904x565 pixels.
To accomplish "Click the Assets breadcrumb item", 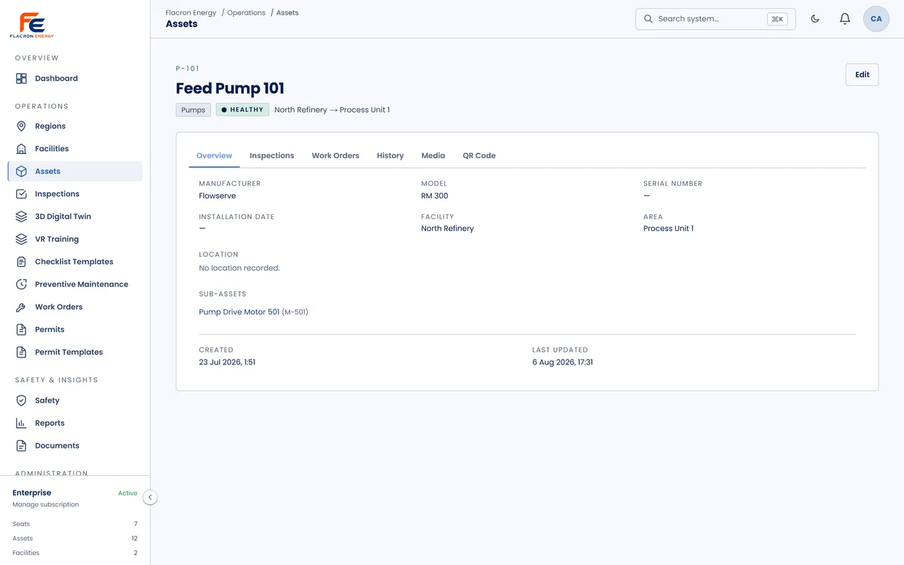I will tap(287, 13).
